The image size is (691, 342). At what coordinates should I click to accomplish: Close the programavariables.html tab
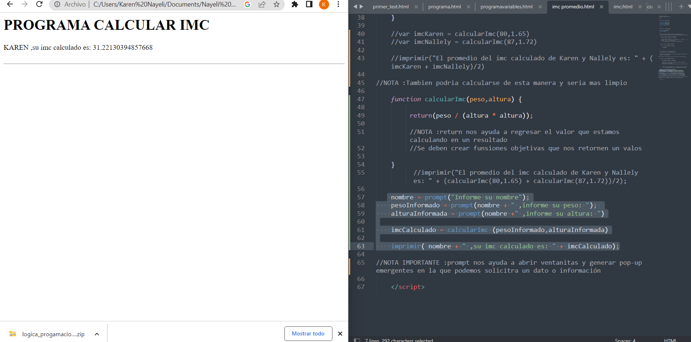point(540,7)
